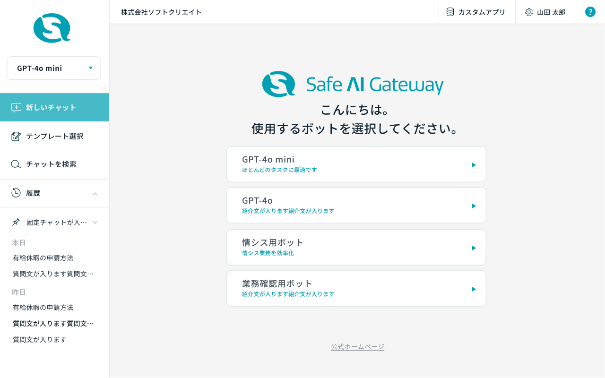The width and height of the screenshot is (605, 378).
Task: Click the settings gear icon beside 山田 太郎
Action: pos(529,12)
